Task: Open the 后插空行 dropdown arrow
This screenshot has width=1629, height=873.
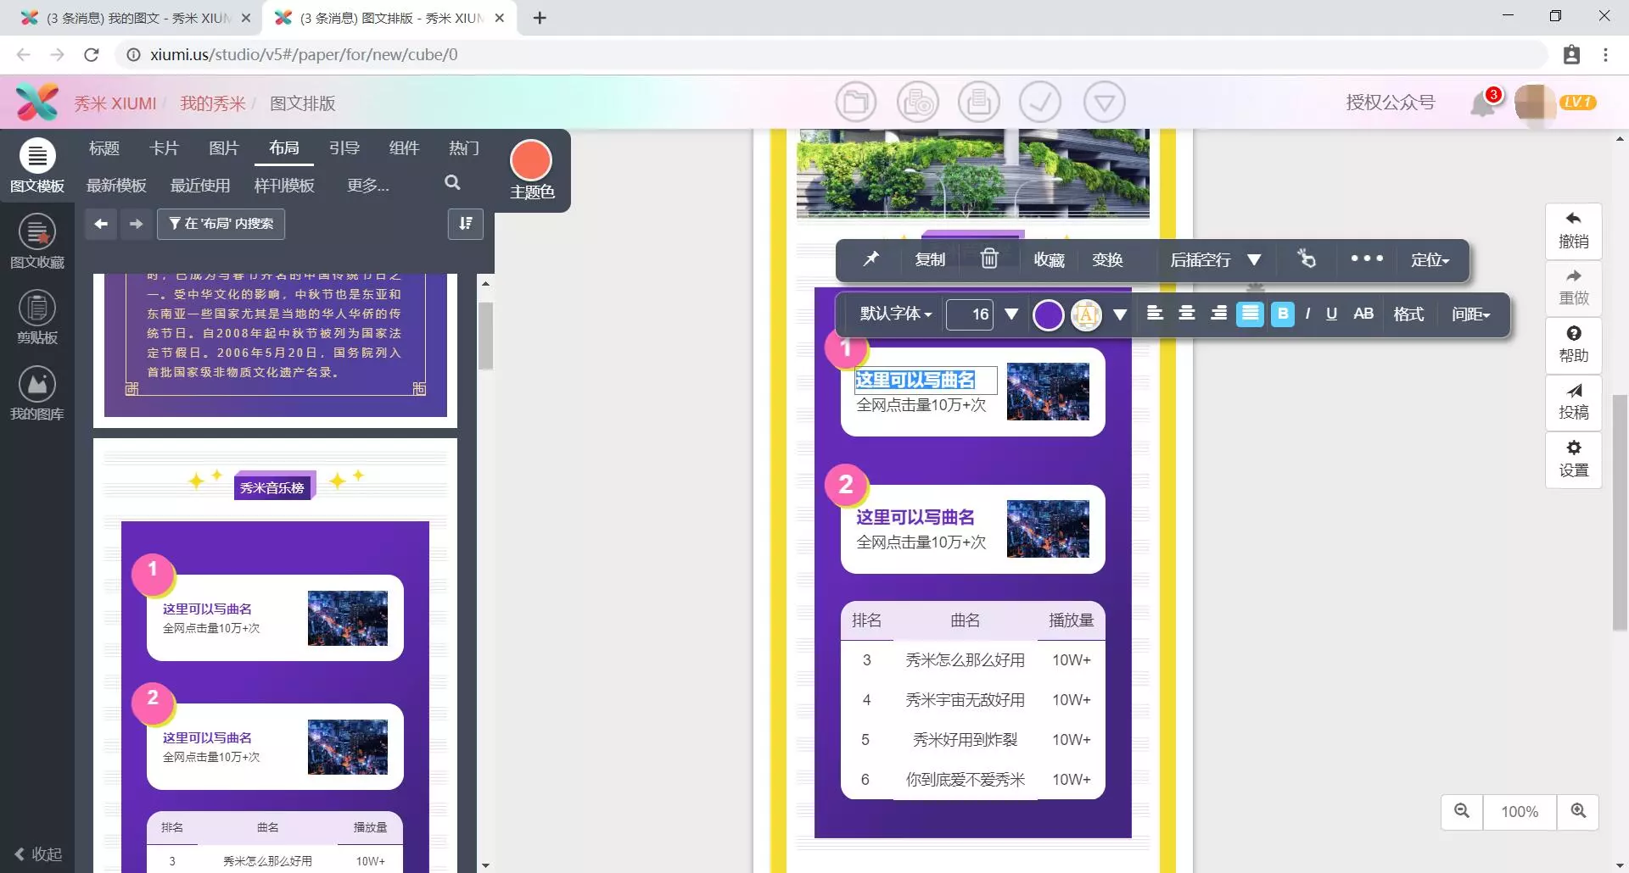Action: [x=1254, y=259]
